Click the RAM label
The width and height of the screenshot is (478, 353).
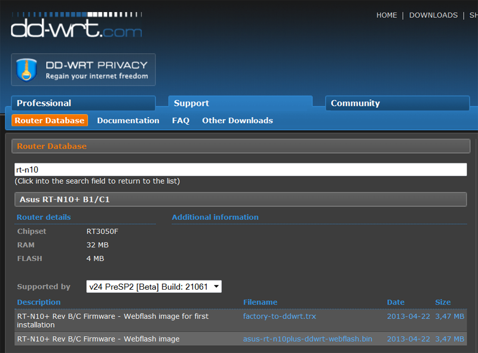(x=26, y=245)
